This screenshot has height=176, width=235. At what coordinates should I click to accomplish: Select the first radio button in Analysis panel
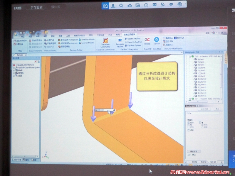click(x=202, y=125)
